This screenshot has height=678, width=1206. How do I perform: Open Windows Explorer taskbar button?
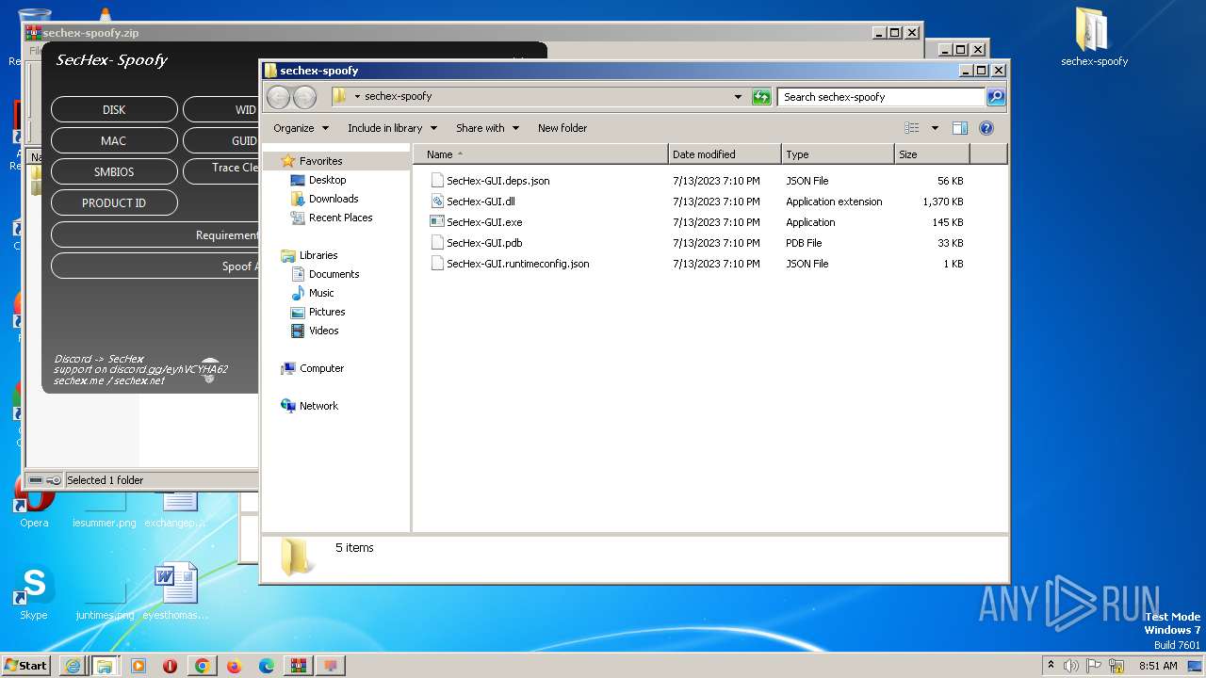coord(105,666)
